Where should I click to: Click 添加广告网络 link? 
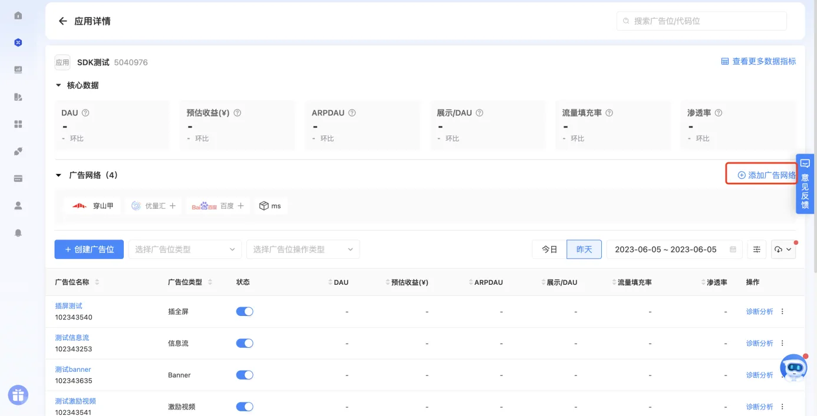(x=766, y=175)
